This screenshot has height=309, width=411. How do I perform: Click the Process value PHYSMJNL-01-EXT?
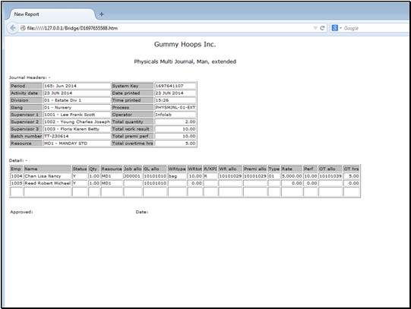175,107
